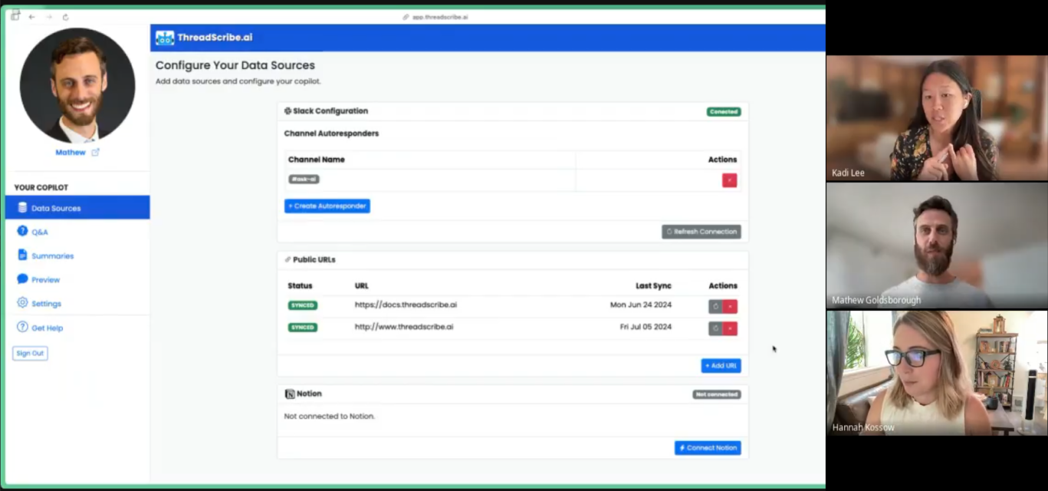Open the browser sidebar tabs icon
This screenshot has height=491, width=1048.
(15, 16)
